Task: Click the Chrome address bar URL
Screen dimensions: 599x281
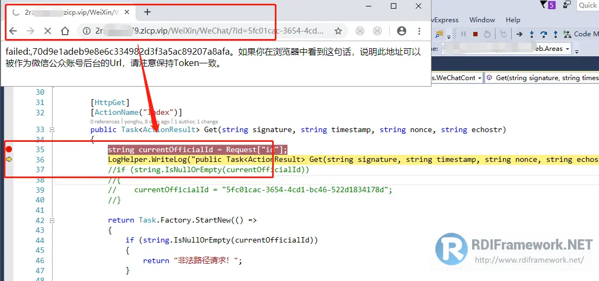Action: click(210, 31)
